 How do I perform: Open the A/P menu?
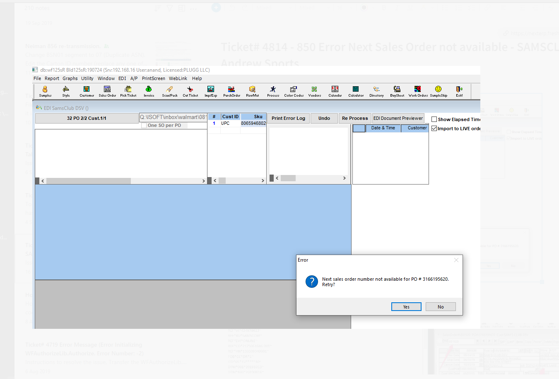point(134,78)
